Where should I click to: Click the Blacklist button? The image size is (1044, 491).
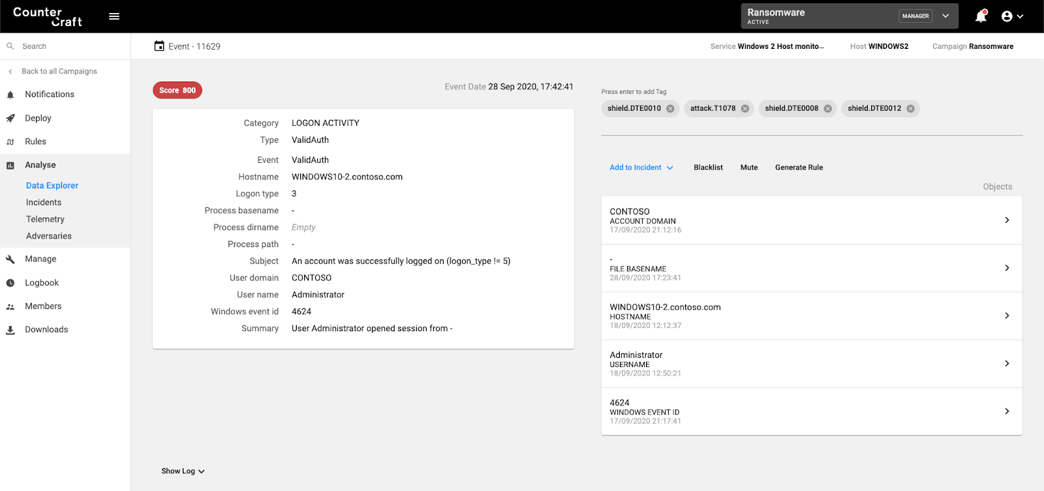708,168
